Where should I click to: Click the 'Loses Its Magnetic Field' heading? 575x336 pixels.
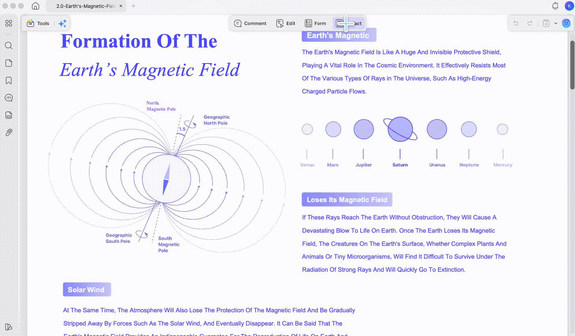point(347,200)
